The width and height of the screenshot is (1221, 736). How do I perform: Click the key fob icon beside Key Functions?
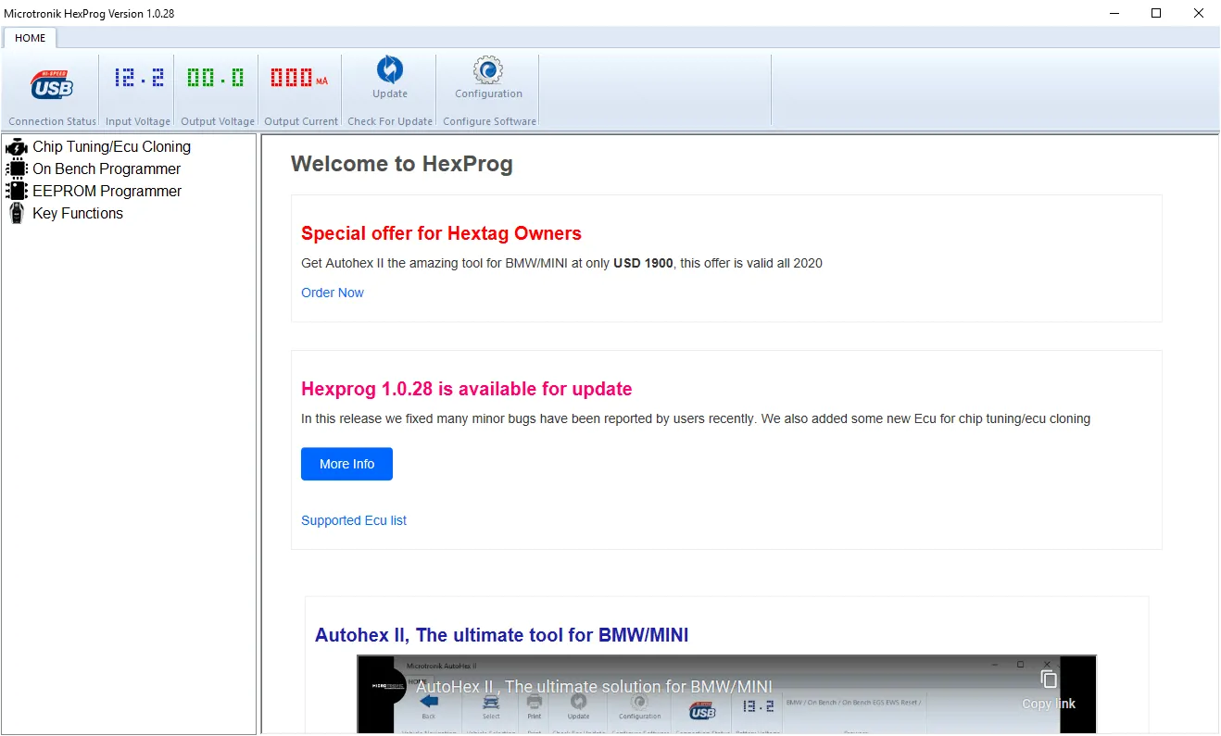tap(17, 213)
